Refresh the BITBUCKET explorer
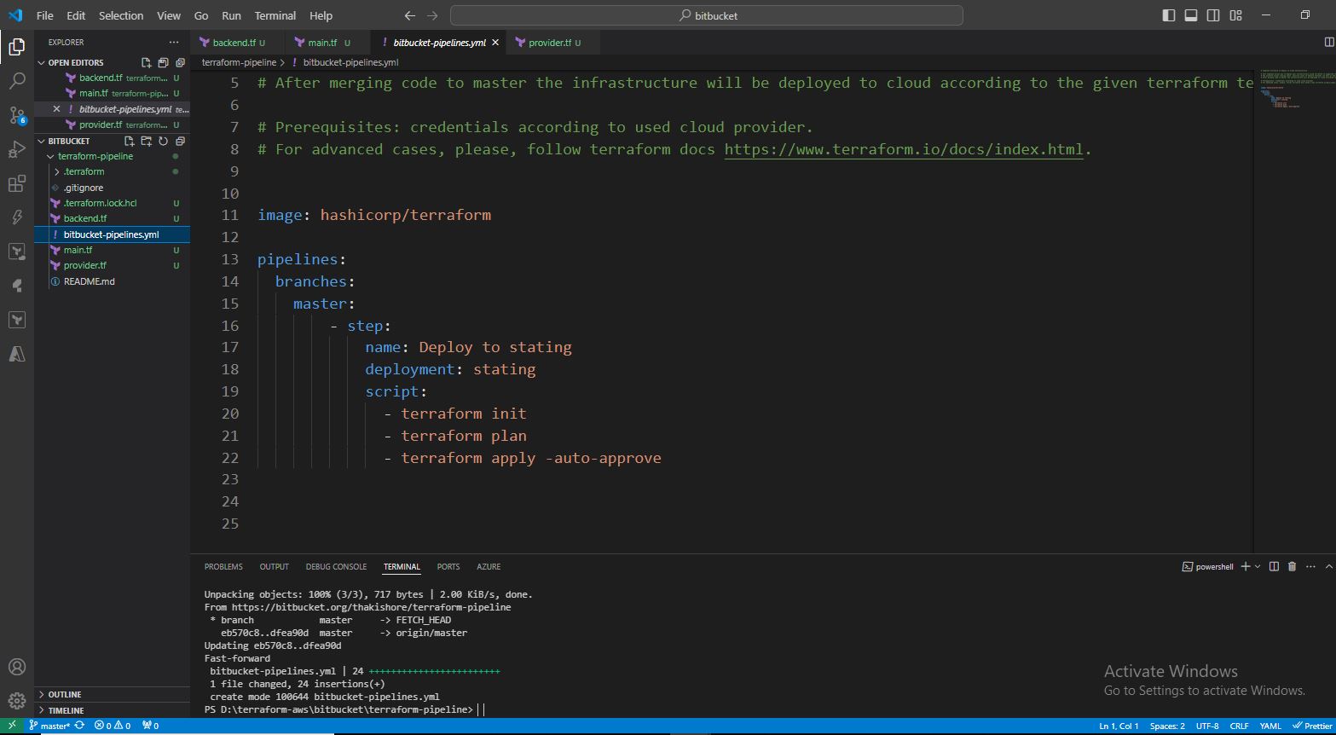Image resolution: width=1336 pixels, height=735 pixels. click(x=162, y=141)
